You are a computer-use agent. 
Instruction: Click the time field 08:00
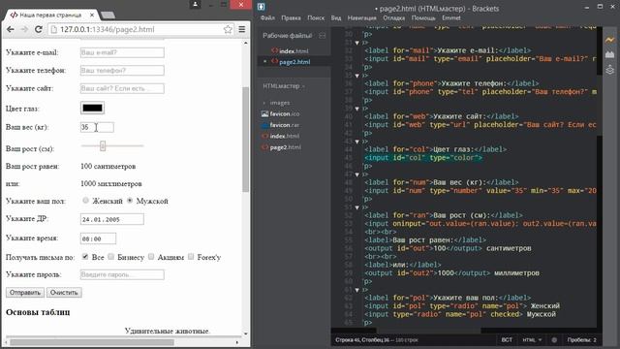tap(98, 238)
